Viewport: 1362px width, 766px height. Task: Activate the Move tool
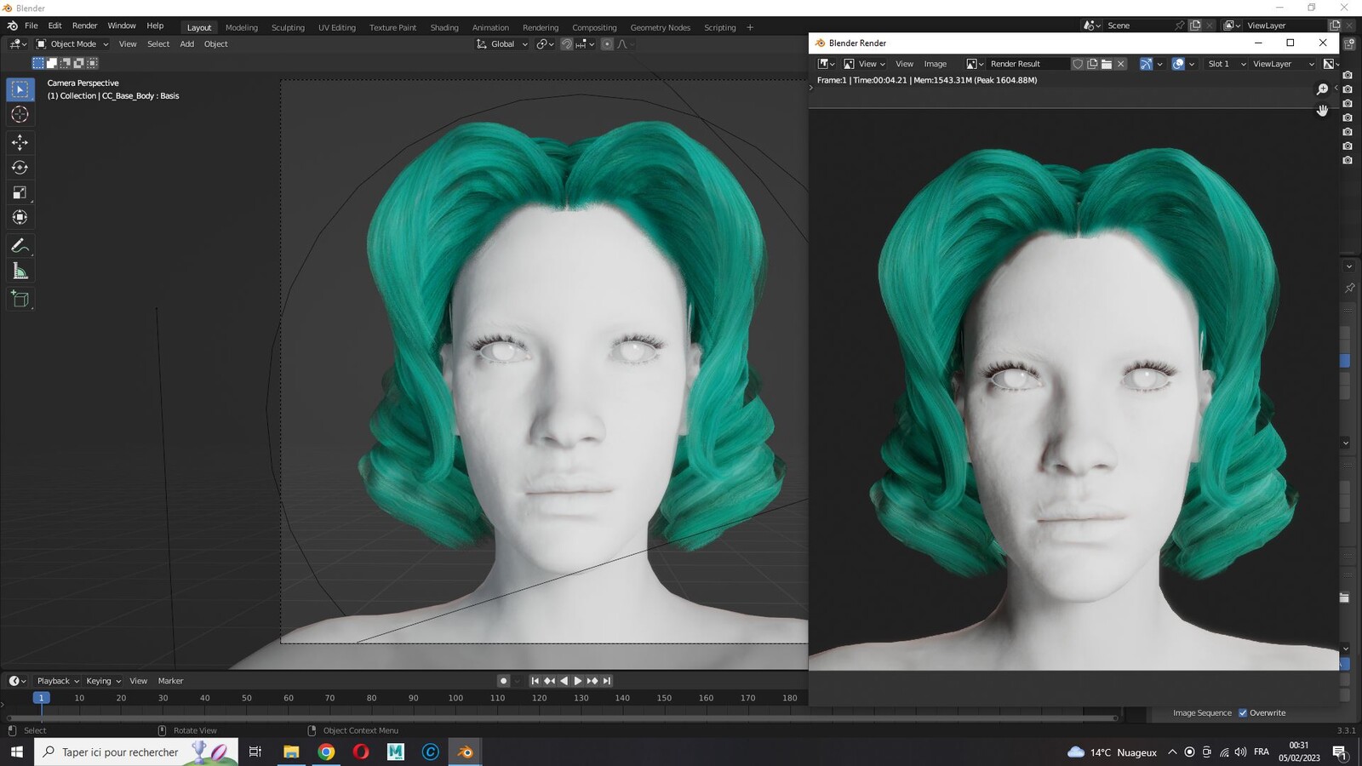tap(20, 142)
